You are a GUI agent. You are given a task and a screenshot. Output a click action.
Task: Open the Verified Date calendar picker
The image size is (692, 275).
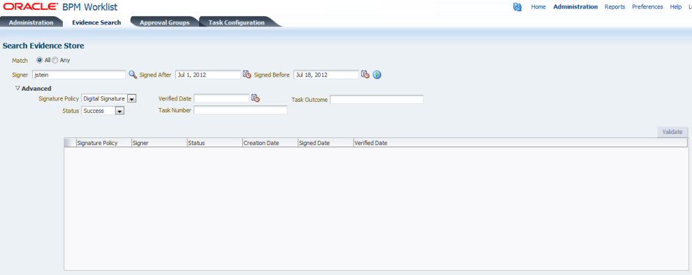256,98
